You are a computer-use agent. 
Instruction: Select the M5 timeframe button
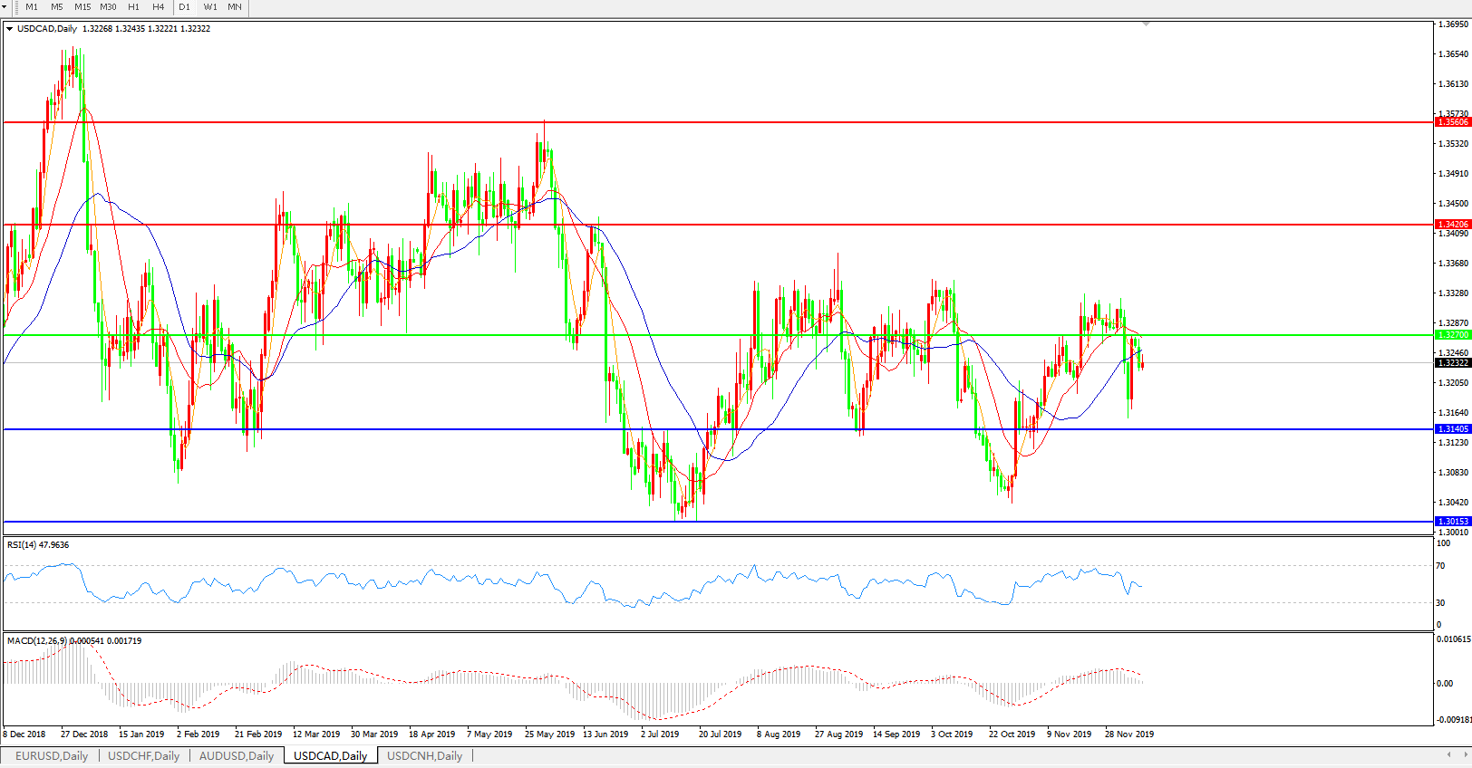57,7
